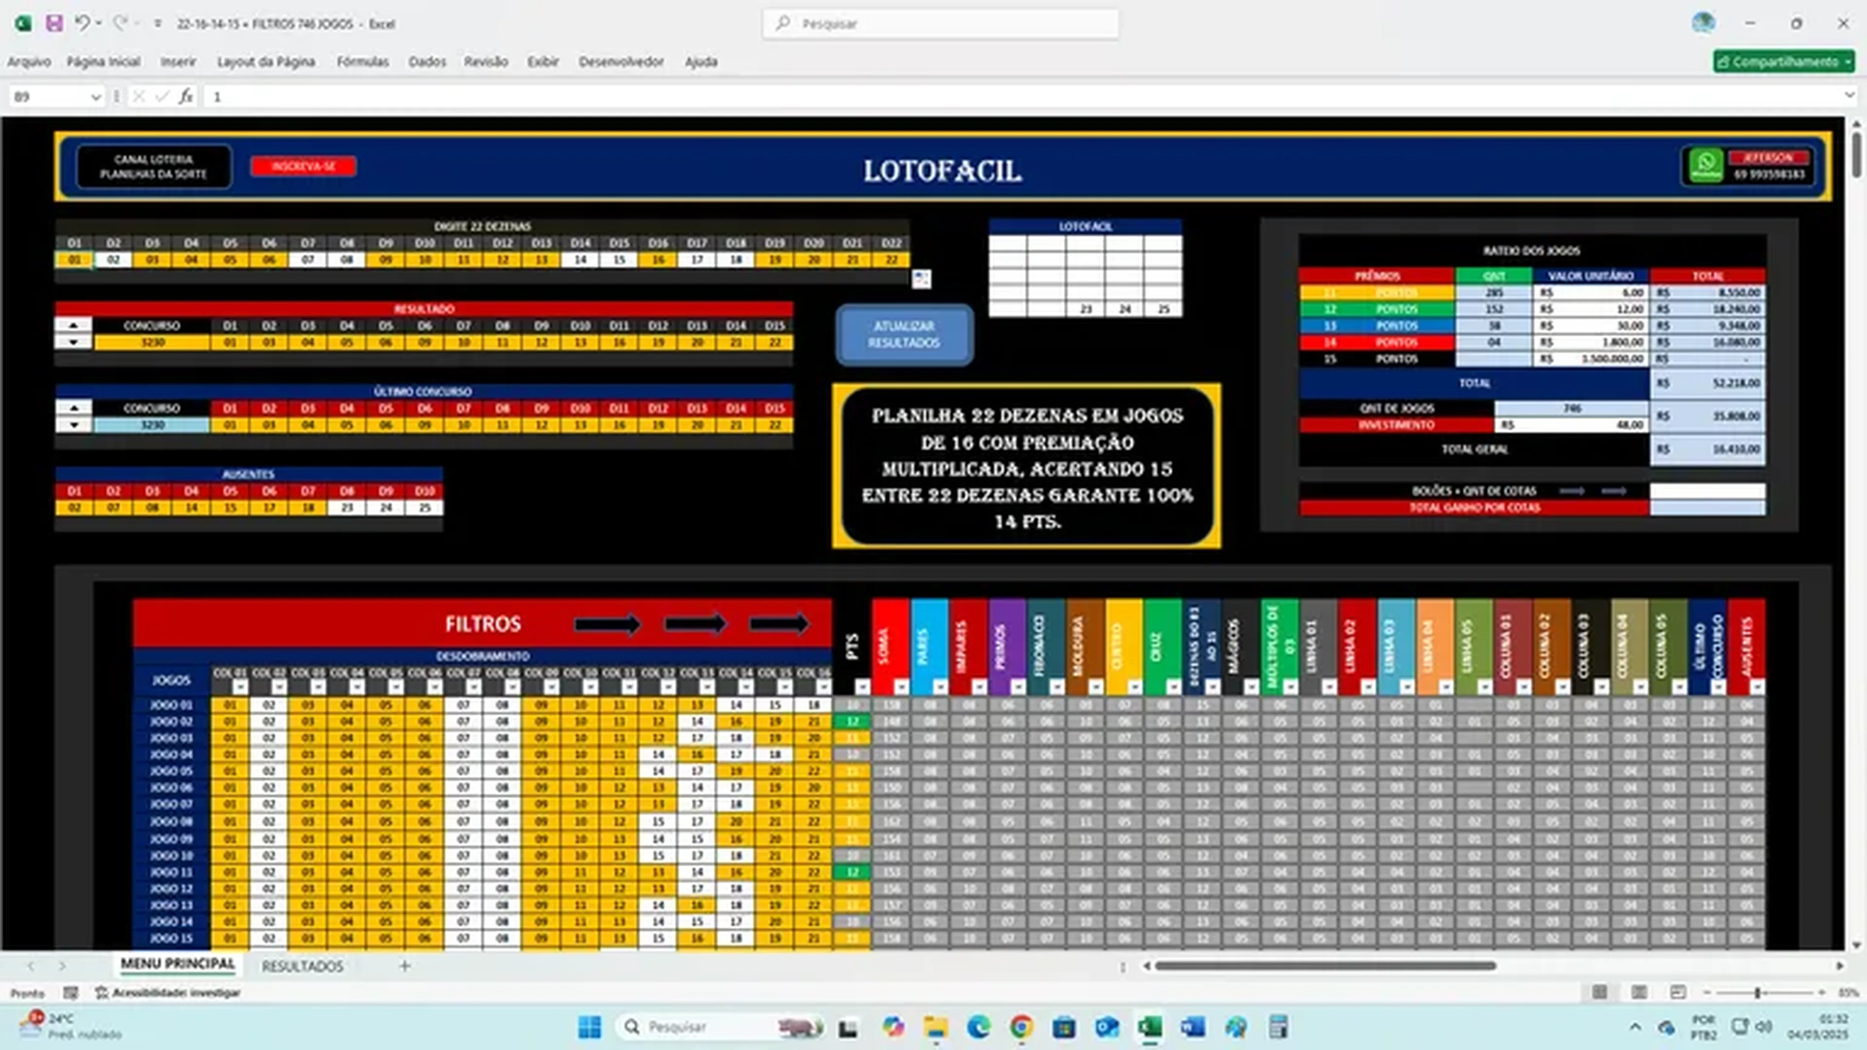Open the Layout da Página tab
This screenshot has width=1867, height=1050.
click(266, 62)
